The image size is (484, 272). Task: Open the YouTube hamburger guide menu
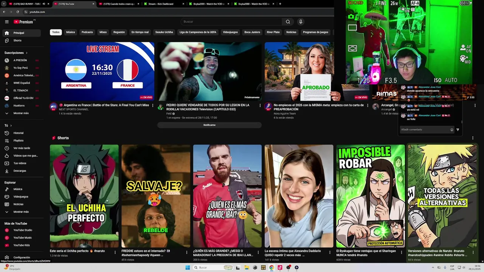(x=7, y=22)
